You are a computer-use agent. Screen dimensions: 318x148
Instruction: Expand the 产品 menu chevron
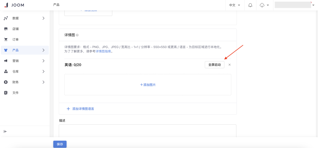click(43, 50)
